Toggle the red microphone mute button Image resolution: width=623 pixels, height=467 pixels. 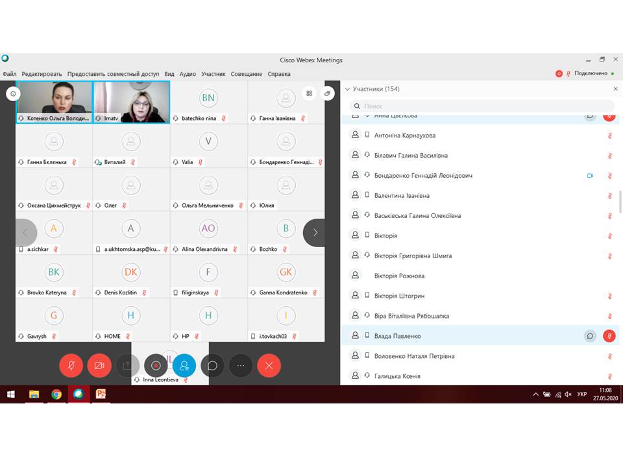71,366
